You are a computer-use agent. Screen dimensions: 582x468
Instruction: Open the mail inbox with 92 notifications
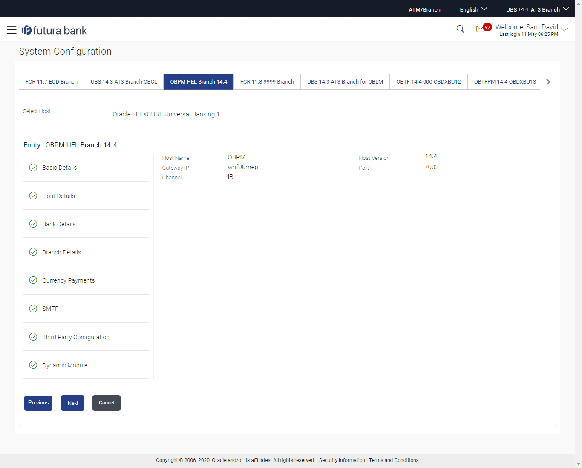coord(484,28)
